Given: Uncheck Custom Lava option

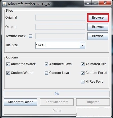Looking at the screenshot, I should click(46, 73).
